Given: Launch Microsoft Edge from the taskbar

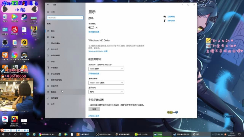Looking at the screenshot, I should 28,134.
